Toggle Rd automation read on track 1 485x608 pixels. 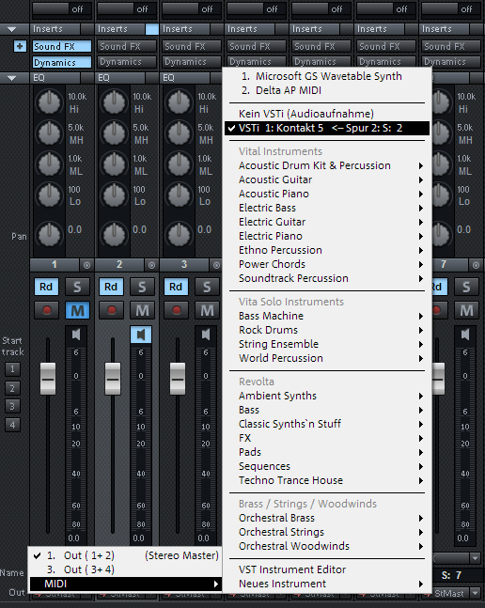pyautogui.click(x=46, y=287)
